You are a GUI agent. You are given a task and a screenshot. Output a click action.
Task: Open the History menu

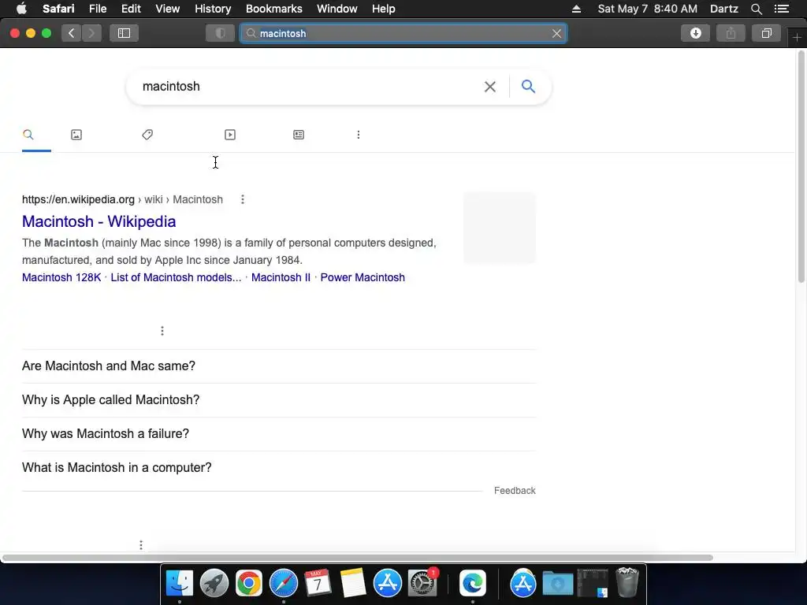213,9
